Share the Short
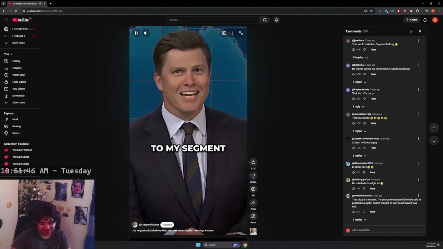This screenshot has height=249, width=443. (x=253, y=203)
